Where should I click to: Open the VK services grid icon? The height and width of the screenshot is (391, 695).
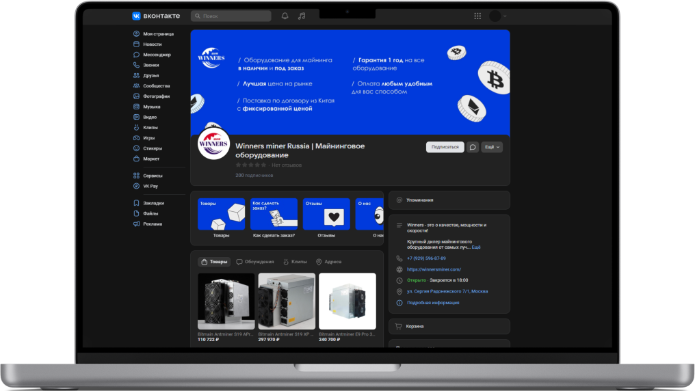477,16
